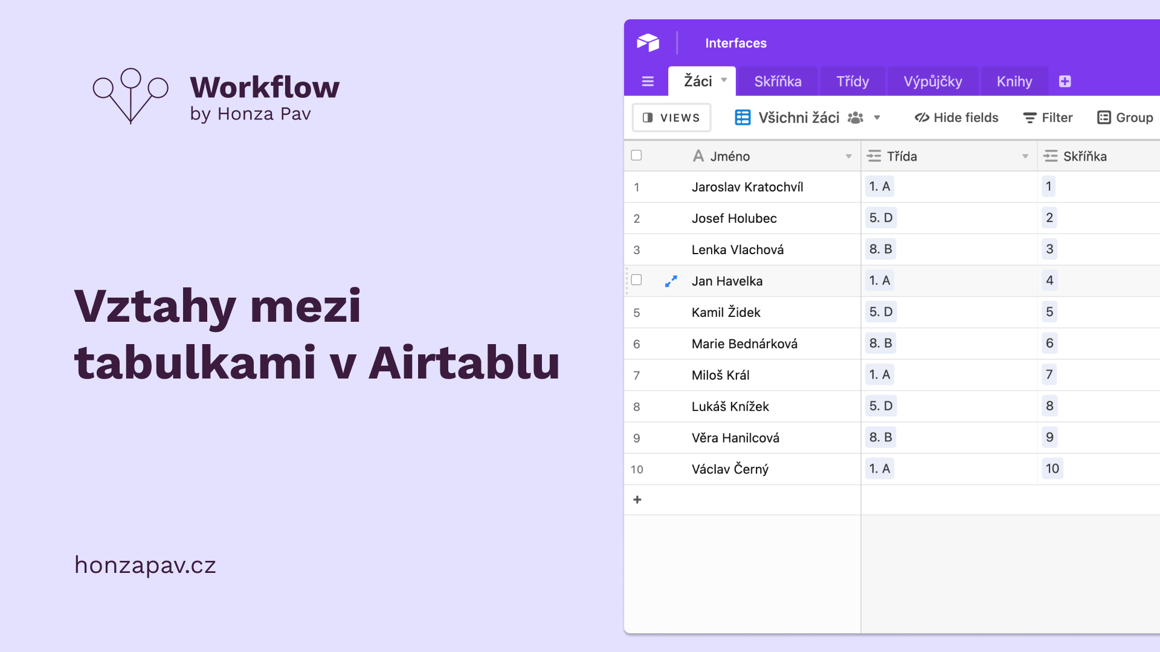Add a new row with plus icon
The image size is (1160, 652).
tap(637, 499)
